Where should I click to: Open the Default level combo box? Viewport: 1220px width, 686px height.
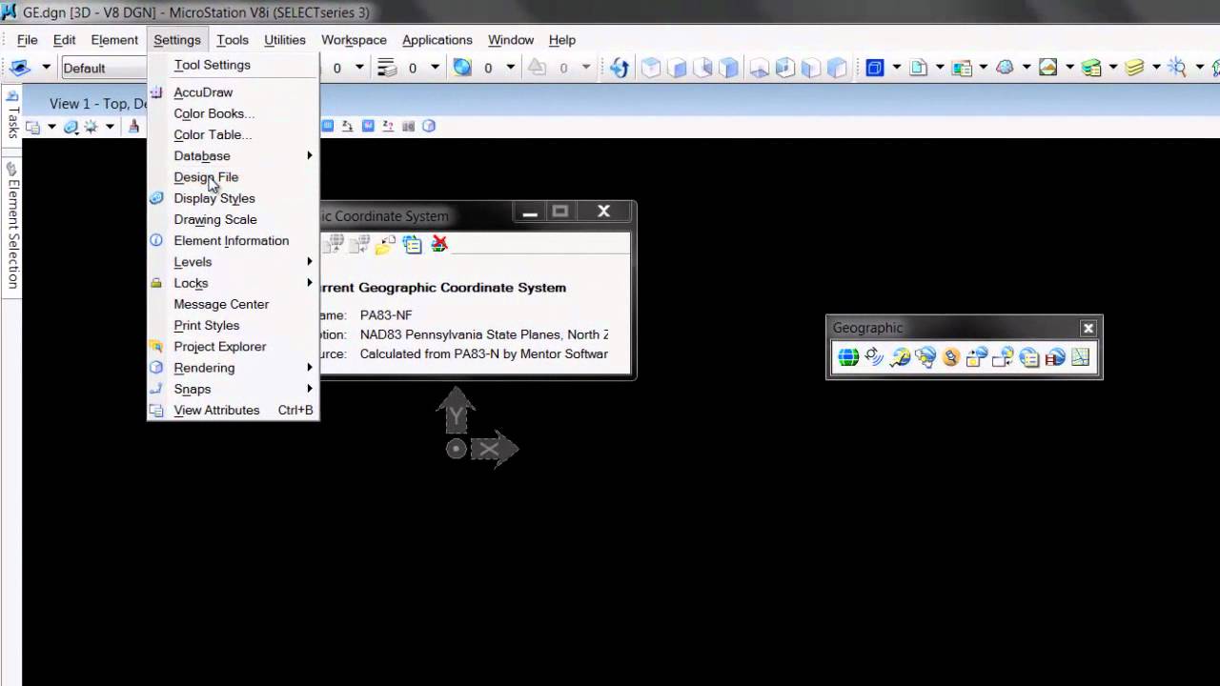tap(104, 68)
